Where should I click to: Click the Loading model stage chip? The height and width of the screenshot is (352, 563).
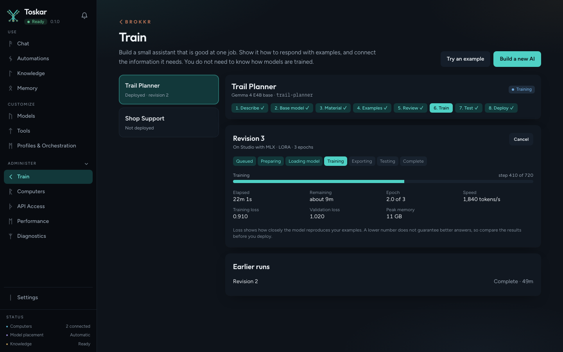click(304, 161)
